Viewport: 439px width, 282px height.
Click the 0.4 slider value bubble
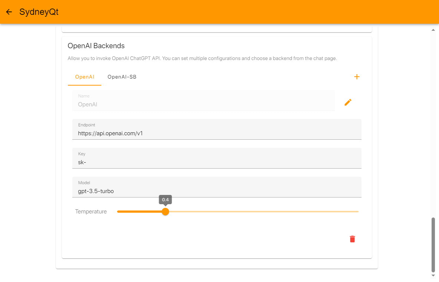click(165, 200)
